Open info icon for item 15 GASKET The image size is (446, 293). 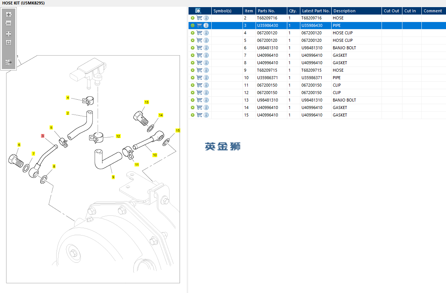coord(206,115)
